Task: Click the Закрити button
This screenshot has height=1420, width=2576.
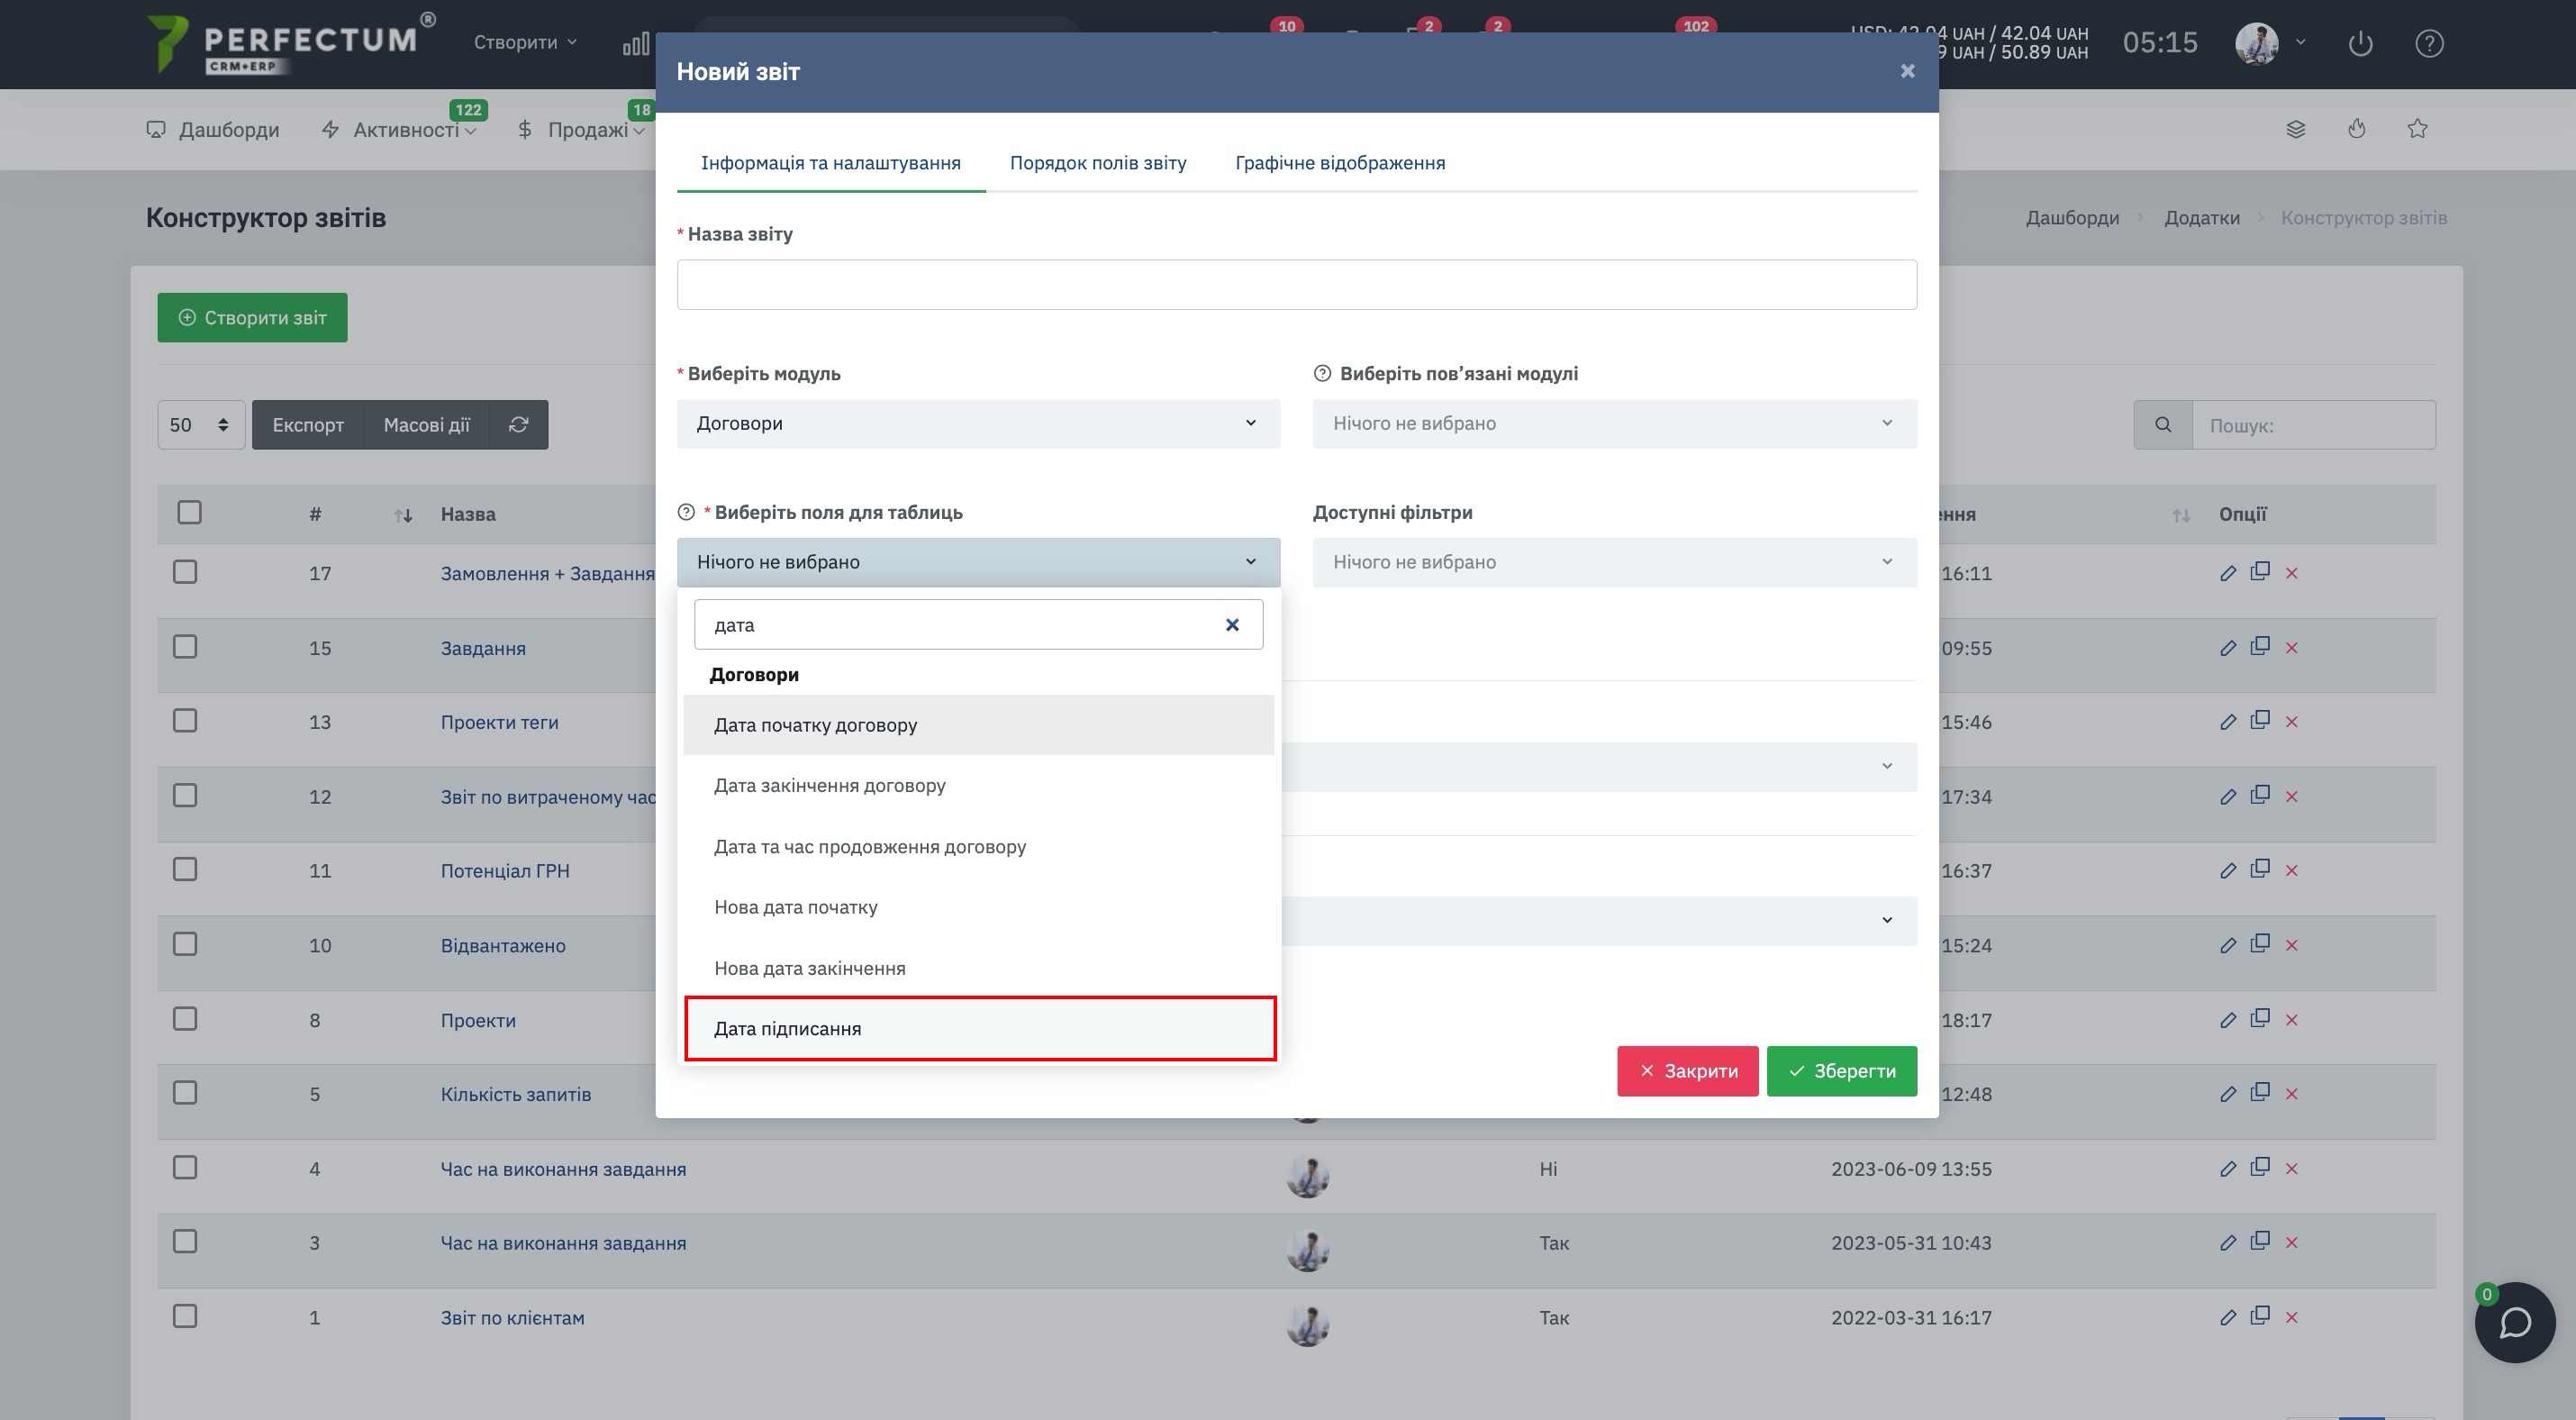Action: tap(1687, 1072)
